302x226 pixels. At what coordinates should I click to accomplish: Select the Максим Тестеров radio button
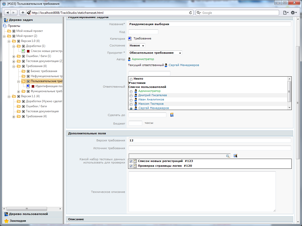point(131,104)
